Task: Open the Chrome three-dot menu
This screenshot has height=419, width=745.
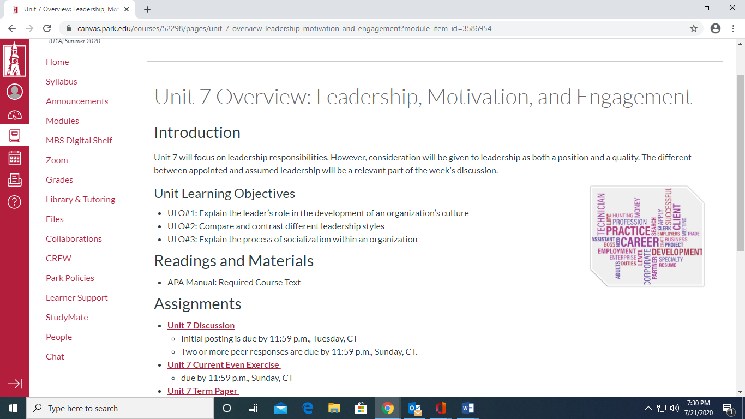Action: [733, 28]
